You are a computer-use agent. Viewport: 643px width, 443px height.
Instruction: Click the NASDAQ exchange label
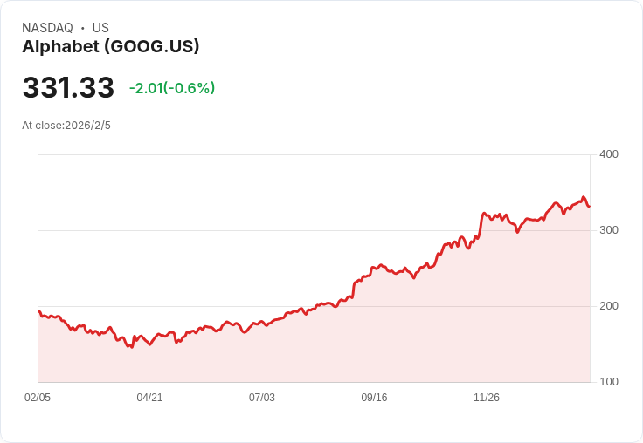click(x=47, y=28)
